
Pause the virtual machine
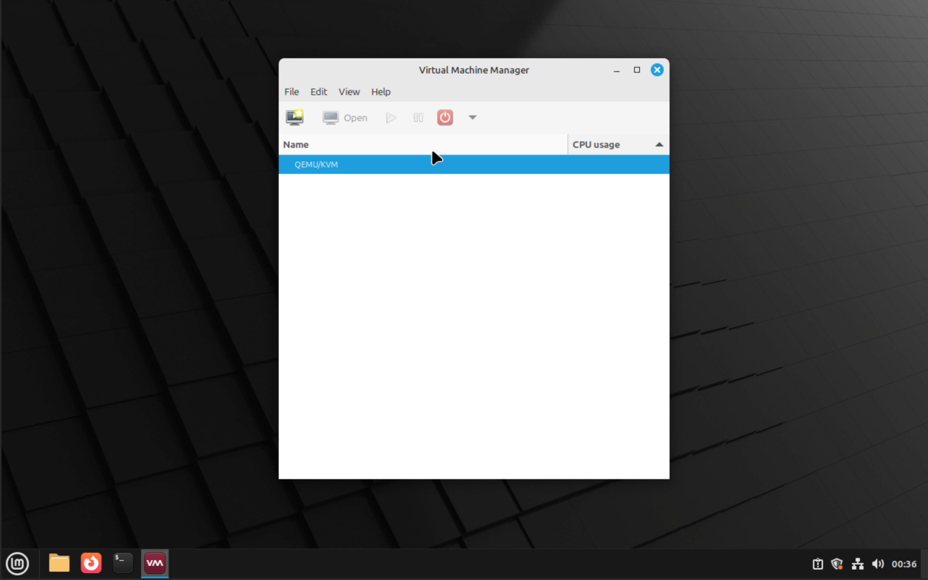pyautogui.click(x=418, y=117)
